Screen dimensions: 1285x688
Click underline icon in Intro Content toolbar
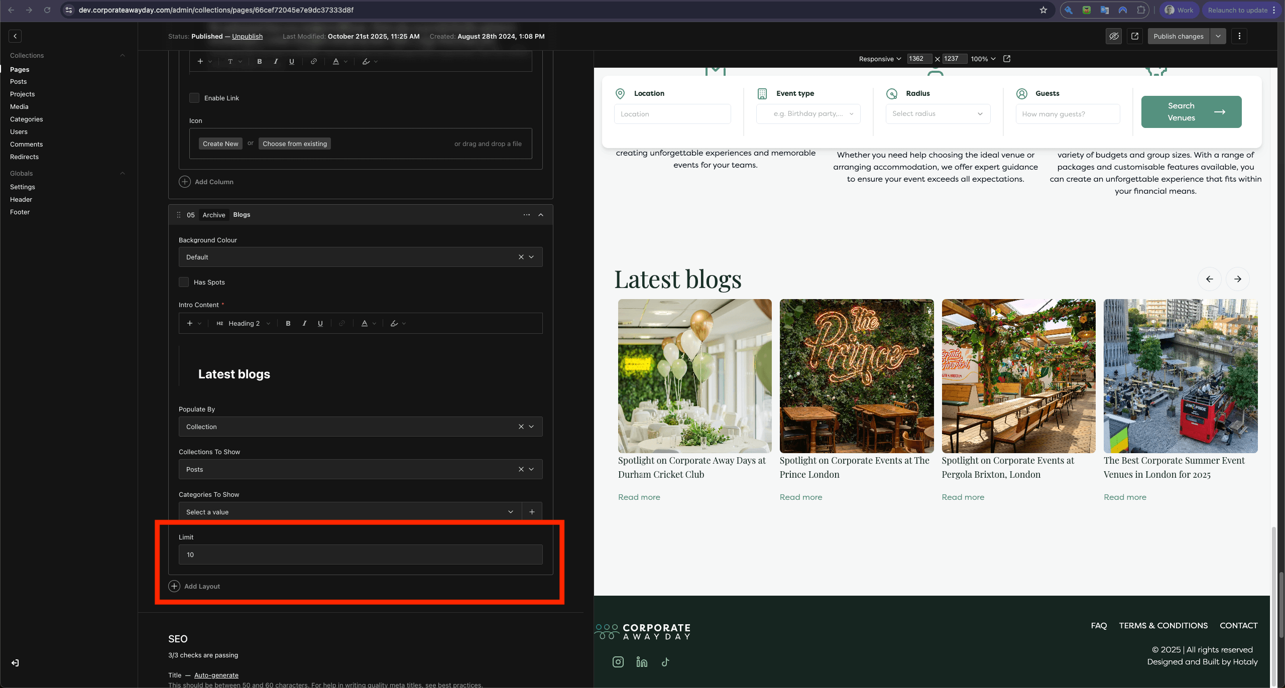320,324
